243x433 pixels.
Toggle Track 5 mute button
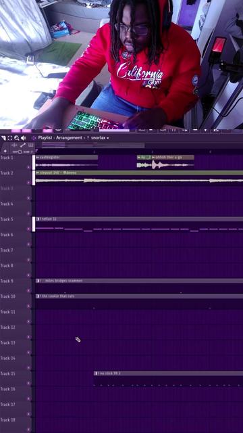coord(28,229)
